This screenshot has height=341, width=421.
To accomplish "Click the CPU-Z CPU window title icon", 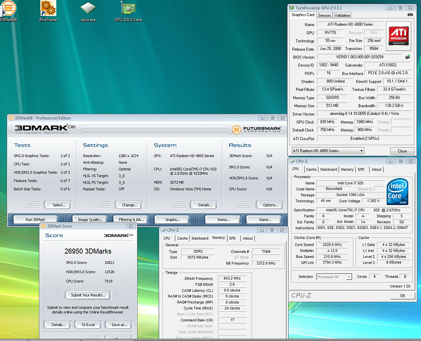I will pyautogui.click(x=292, y=161).
